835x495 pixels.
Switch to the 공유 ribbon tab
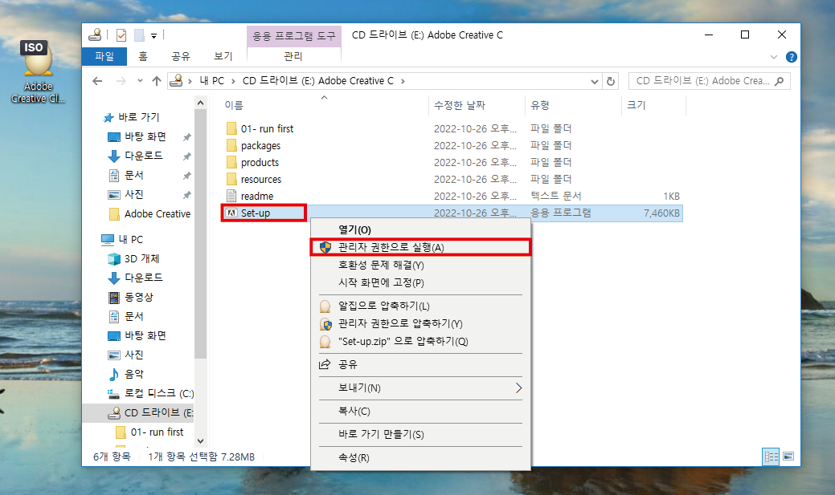(181, 56)
